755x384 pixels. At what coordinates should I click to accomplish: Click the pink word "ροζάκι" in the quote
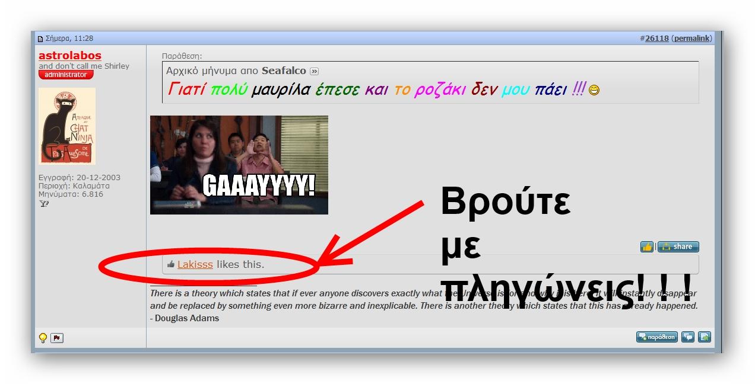[440, 90]
